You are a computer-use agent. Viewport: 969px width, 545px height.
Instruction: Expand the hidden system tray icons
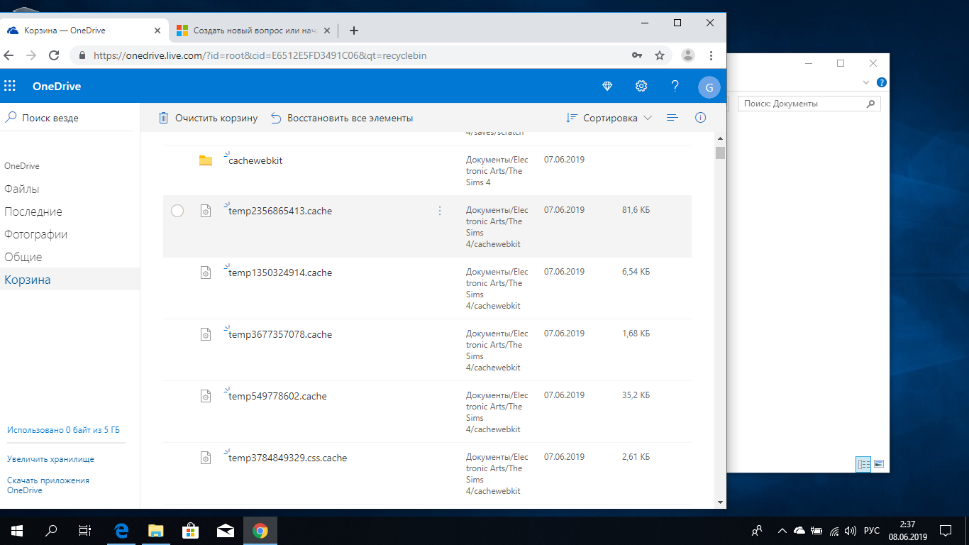coord(782,530)
